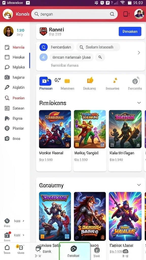The width and height of the screenshot is (146, 260).
Task: Click the Bignia sidebar icon
Action: (7, 118)
